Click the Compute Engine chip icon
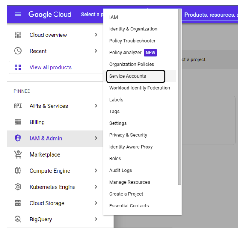The image size is (241, 235). (18, 170)
